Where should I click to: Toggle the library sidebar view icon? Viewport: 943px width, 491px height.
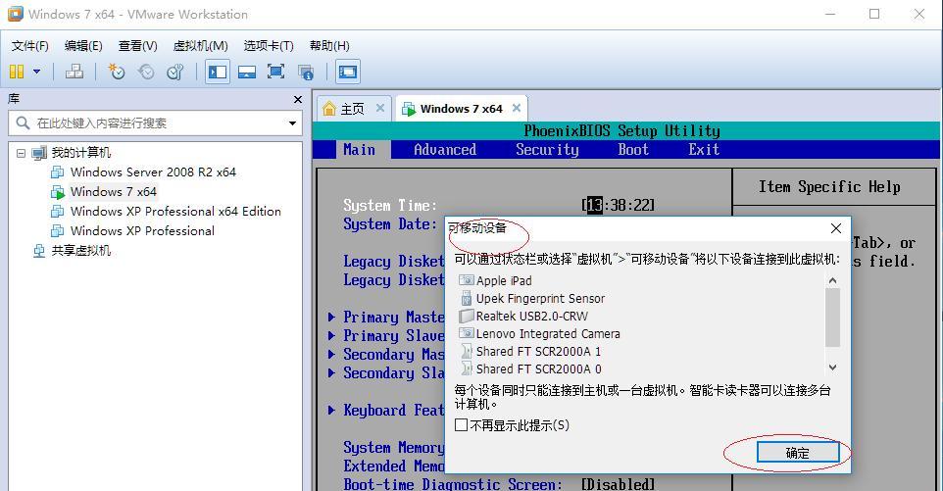217,73
